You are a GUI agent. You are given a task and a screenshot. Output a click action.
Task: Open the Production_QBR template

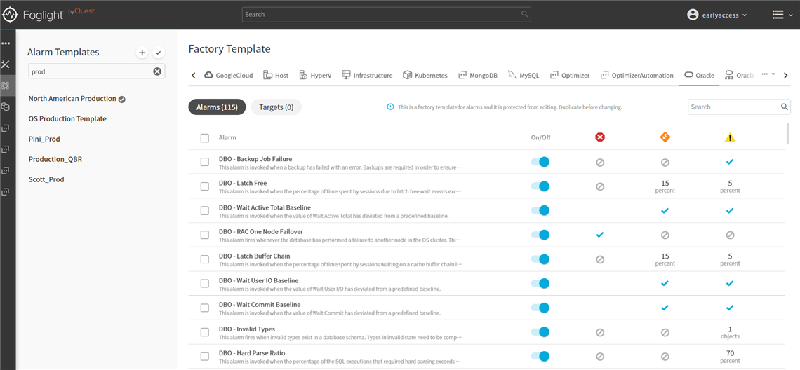click(55, 160)
